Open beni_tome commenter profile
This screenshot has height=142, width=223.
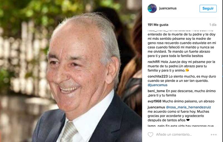tap(156, 91)
